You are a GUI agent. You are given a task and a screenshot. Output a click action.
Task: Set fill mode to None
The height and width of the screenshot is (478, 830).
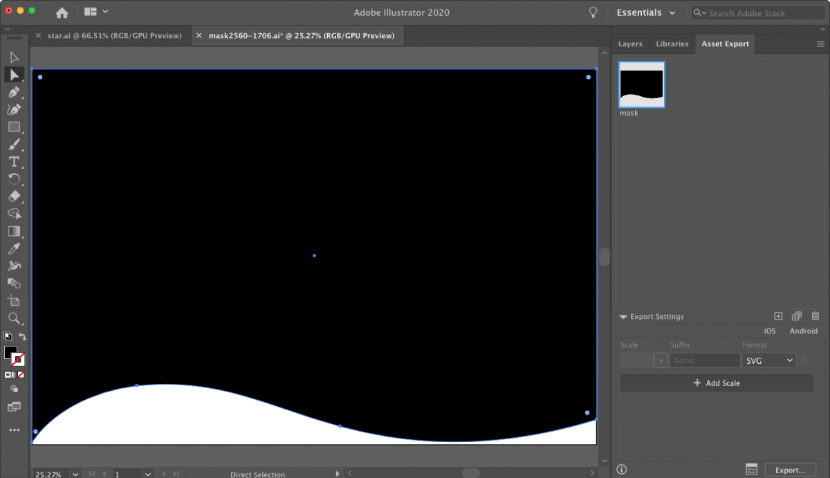click(x=21, y=374)
